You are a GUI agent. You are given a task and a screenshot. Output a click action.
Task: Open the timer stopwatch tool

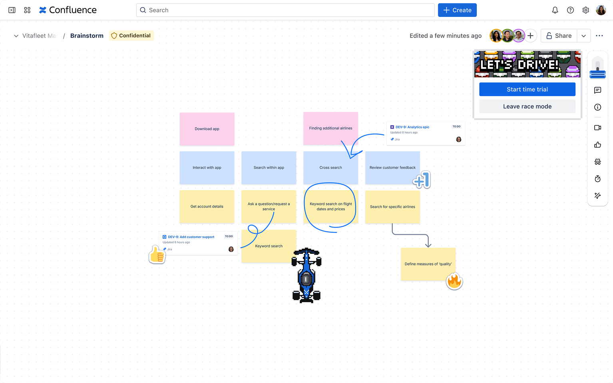597,179
